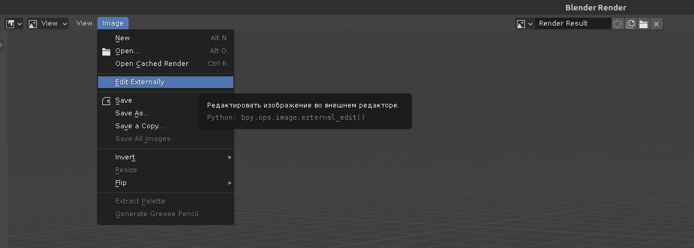Choose New in the Image menu
Viewport: 694px width, 248px height.
165,38
